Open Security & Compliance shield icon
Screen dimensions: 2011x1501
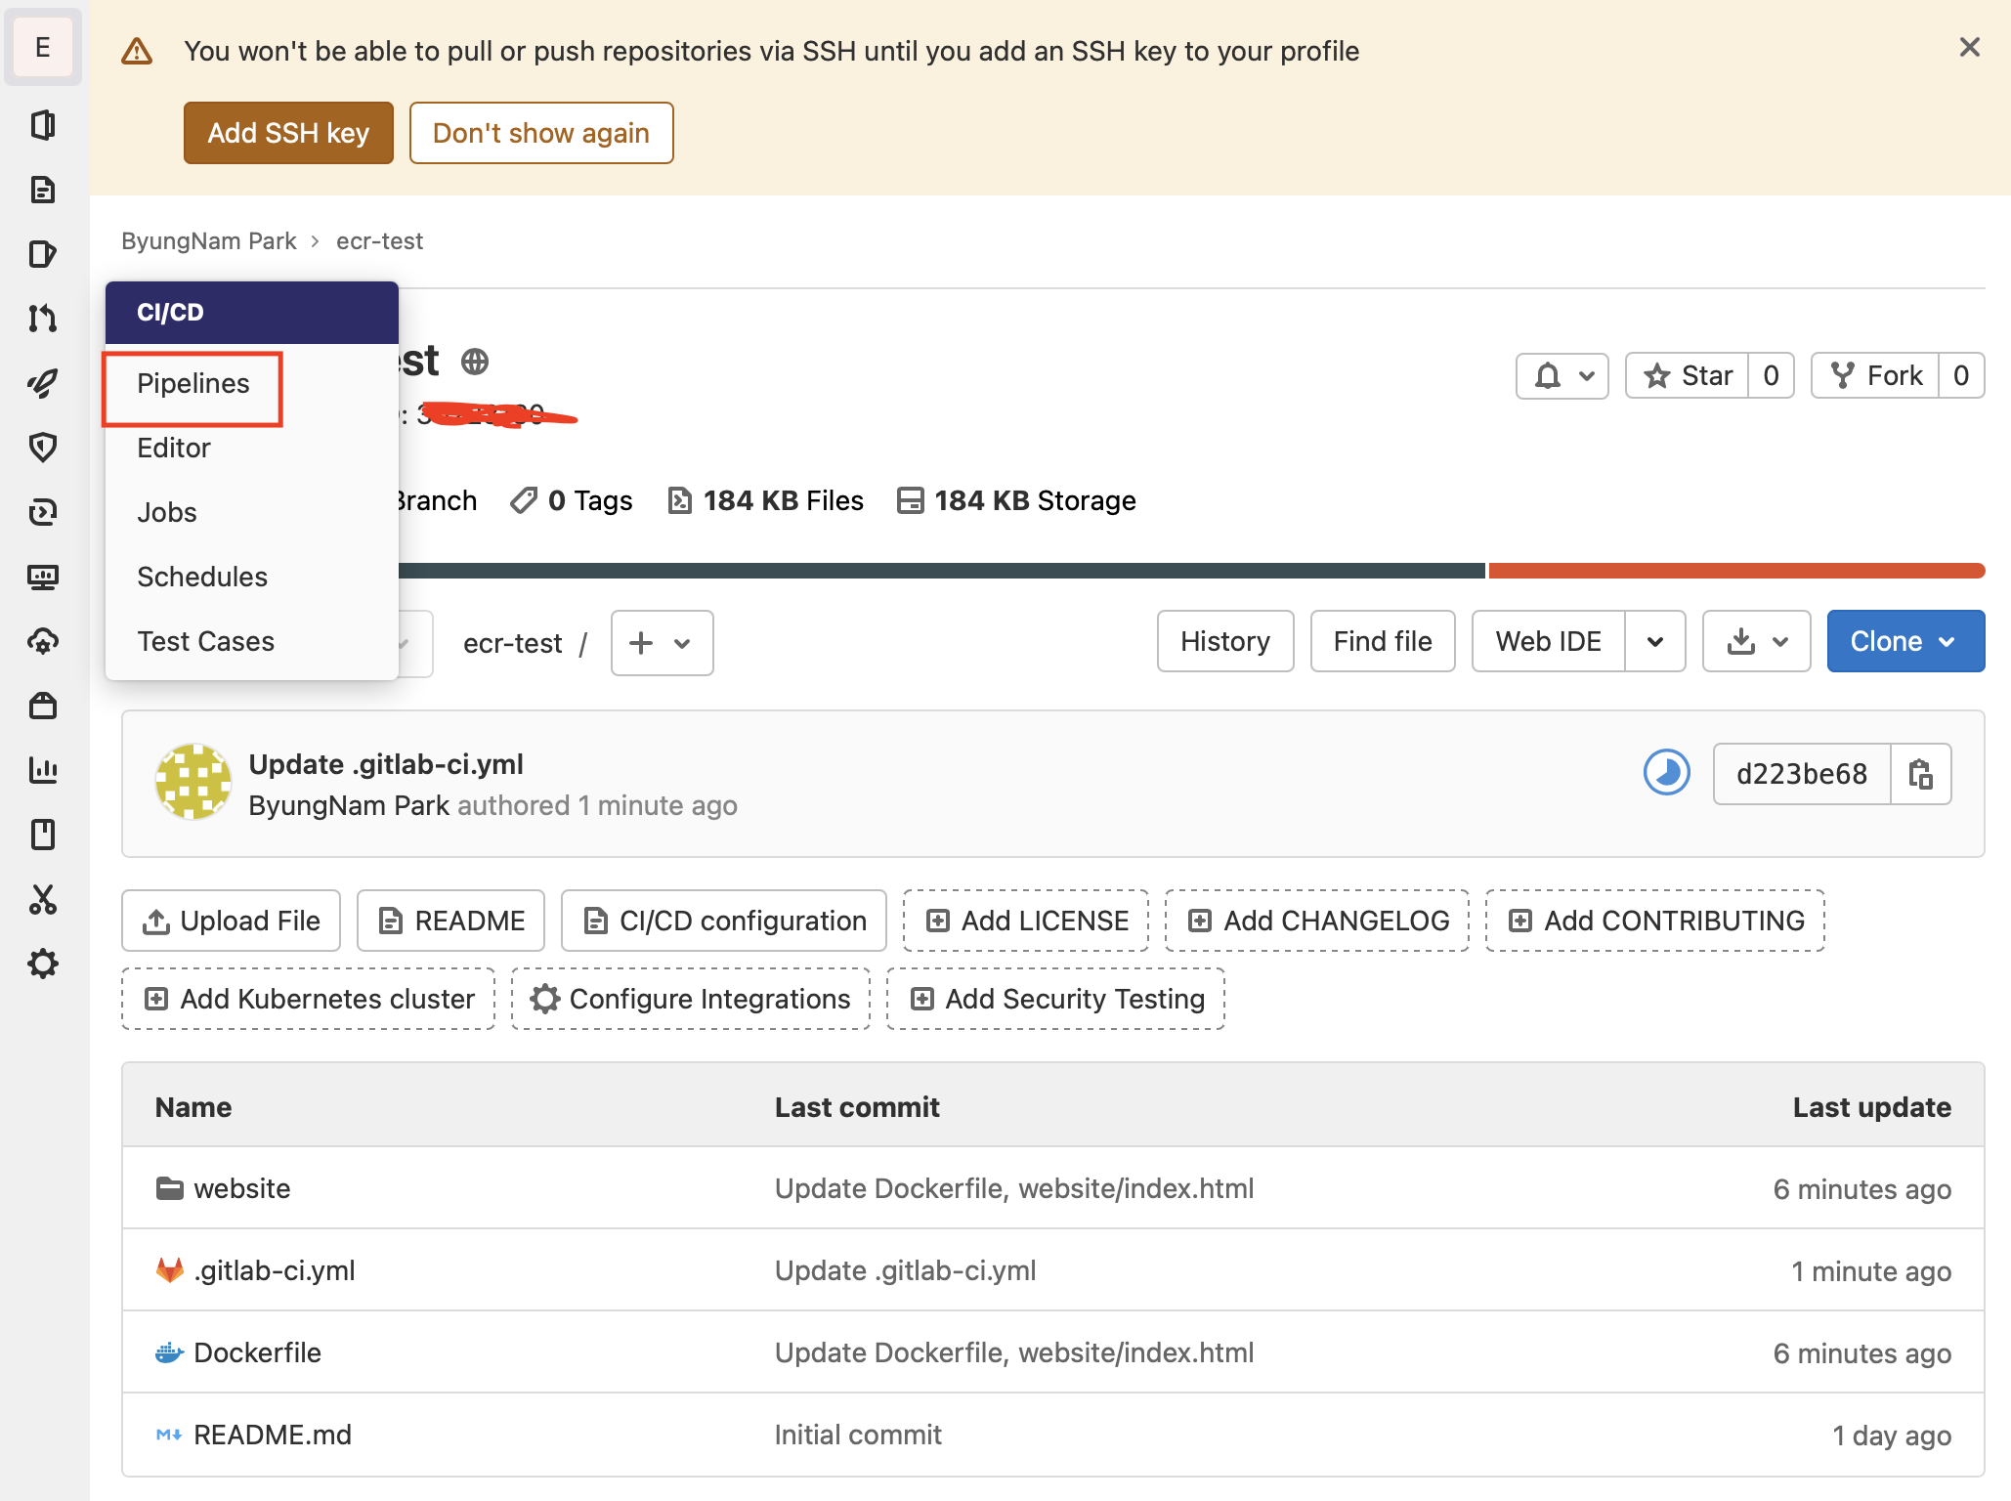pyautogui.click(x=43, y=448)
